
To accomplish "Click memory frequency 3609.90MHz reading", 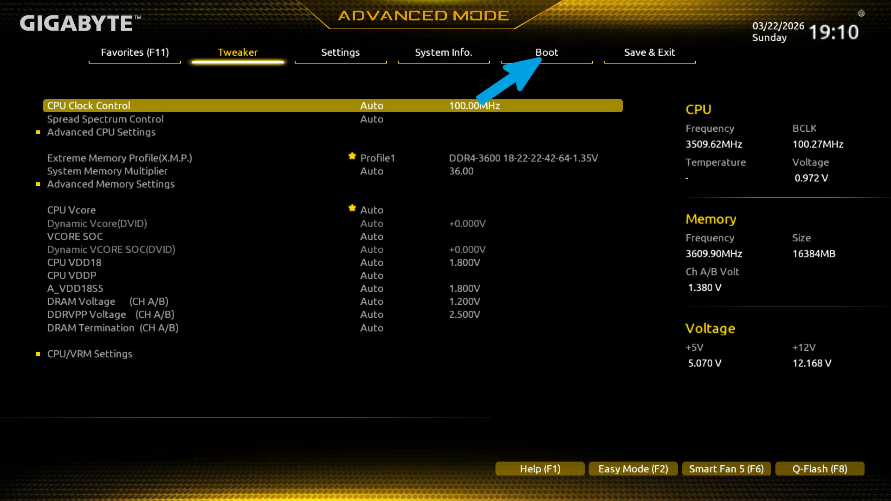I will [x=714, y=254].
